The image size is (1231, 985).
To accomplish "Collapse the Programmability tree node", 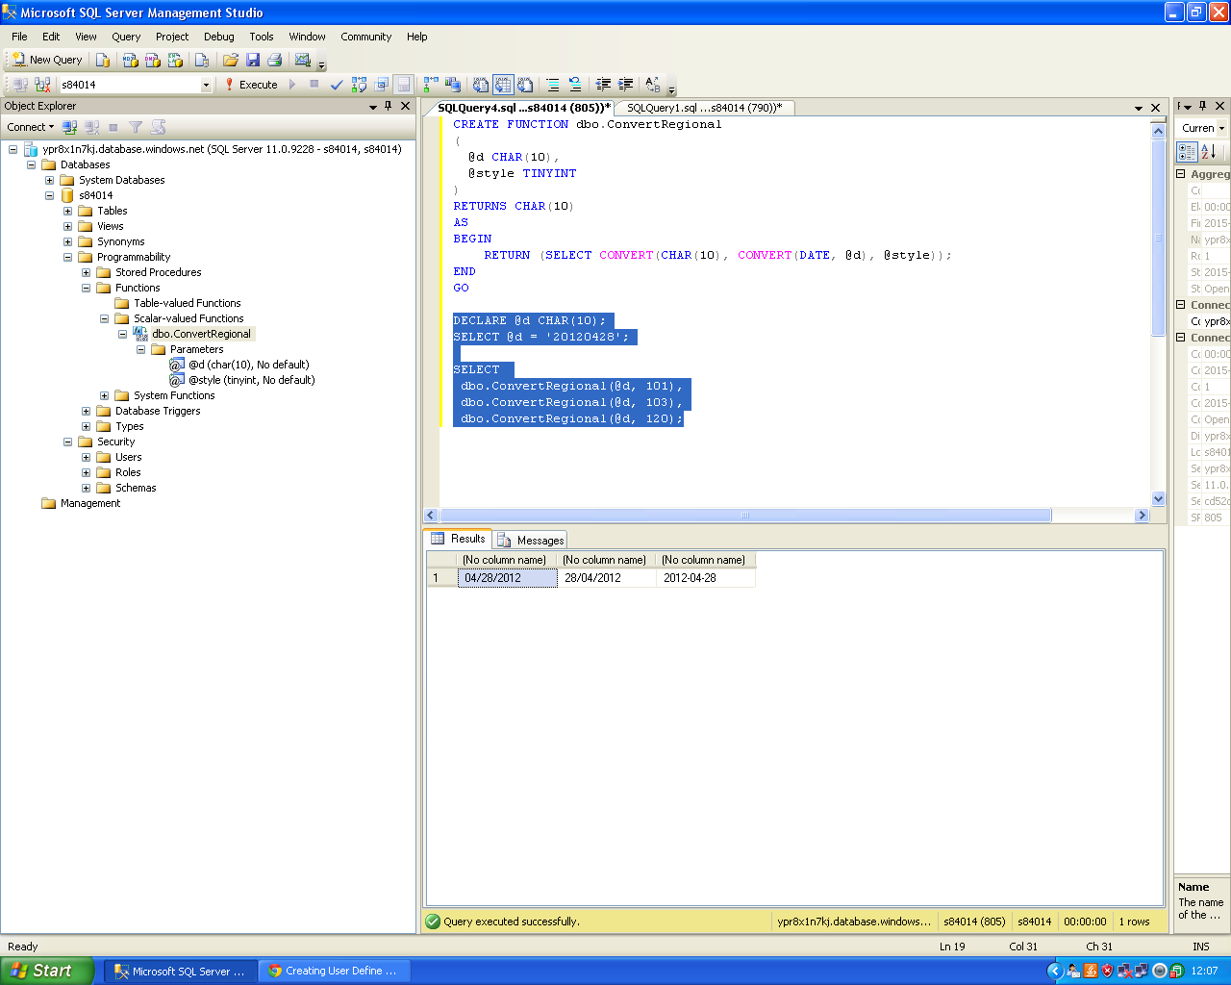I will pyautogui.click(x=68, y=257).
